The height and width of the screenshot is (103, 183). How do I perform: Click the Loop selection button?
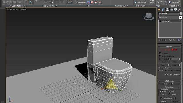point(174,65)
